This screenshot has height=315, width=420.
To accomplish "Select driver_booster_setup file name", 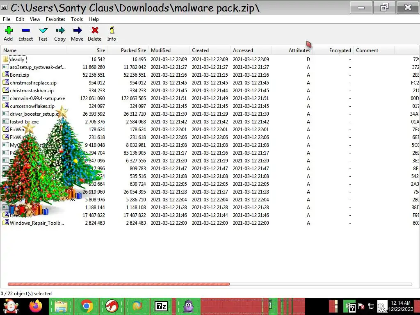I will click(34, 114).
